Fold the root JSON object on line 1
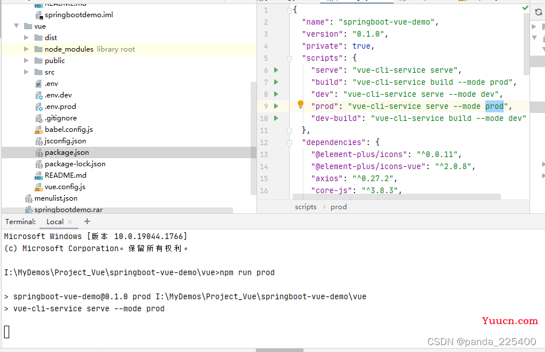 289,11
